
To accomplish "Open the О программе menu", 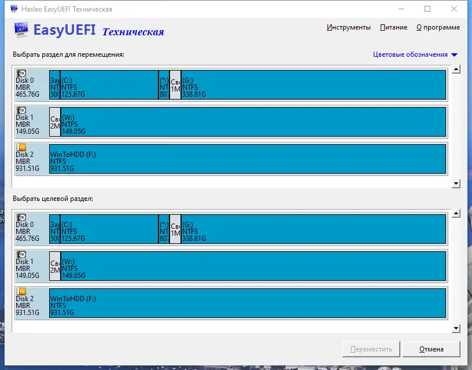I will tap(438, 27).
